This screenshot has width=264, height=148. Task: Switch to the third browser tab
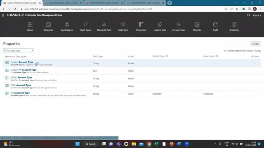104,3
